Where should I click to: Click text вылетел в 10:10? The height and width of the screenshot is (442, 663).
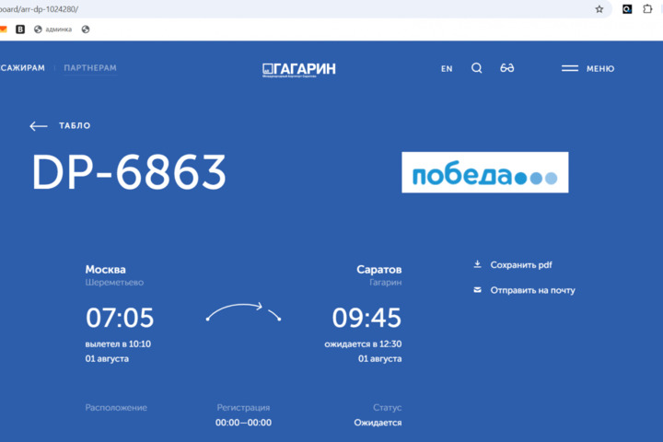tap(118, 343)
